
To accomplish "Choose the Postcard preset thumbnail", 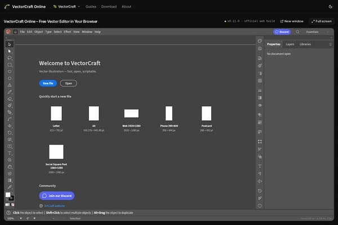I will (x=207, y=113).
